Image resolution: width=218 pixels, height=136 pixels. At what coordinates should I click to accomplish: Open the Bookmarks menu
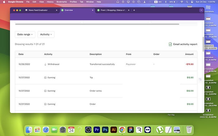pyautogui.click(x=62, y=2)
